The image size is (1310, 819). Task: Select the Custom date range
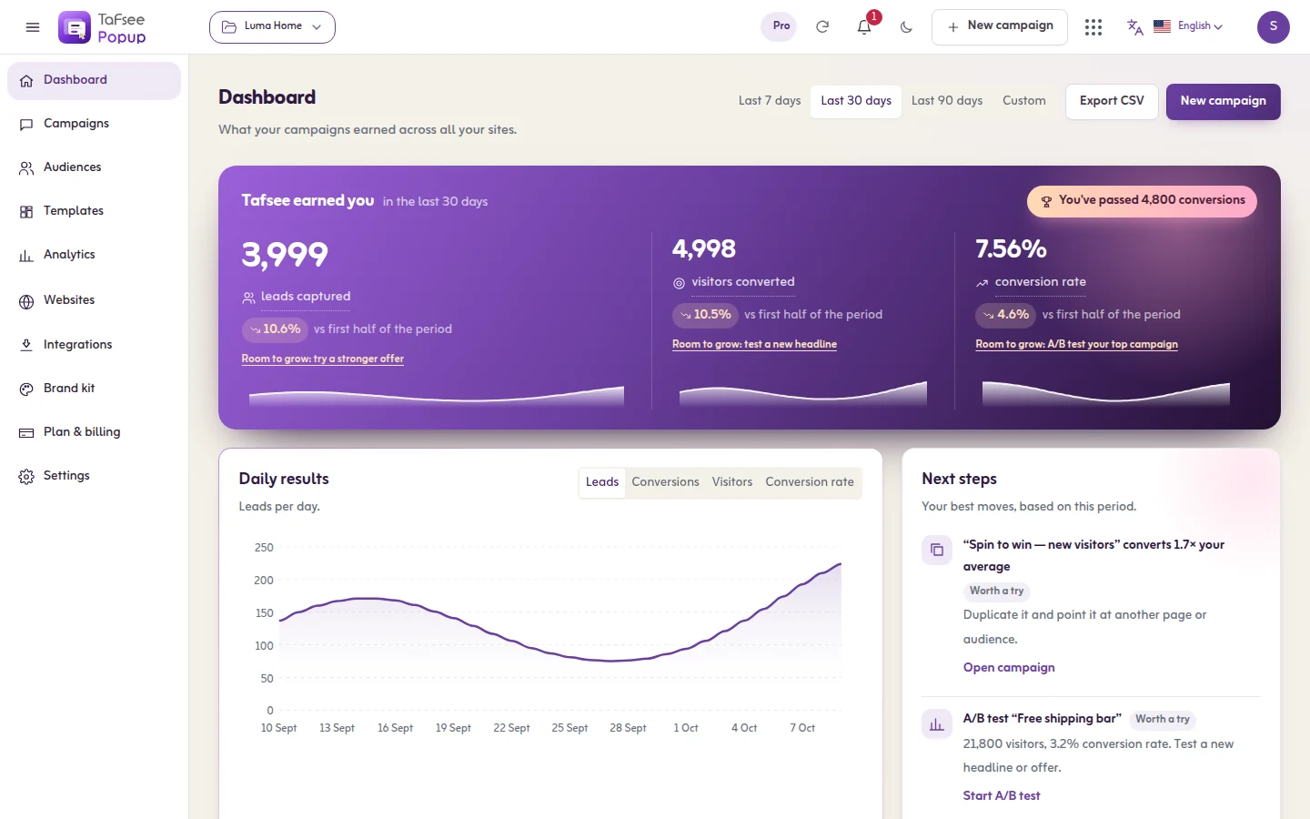[1024, 101]
